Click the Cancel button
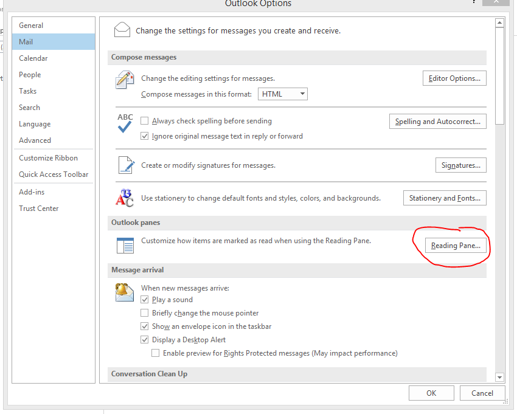The width and height of the screenshot is (517, 414). coord(482,393)
